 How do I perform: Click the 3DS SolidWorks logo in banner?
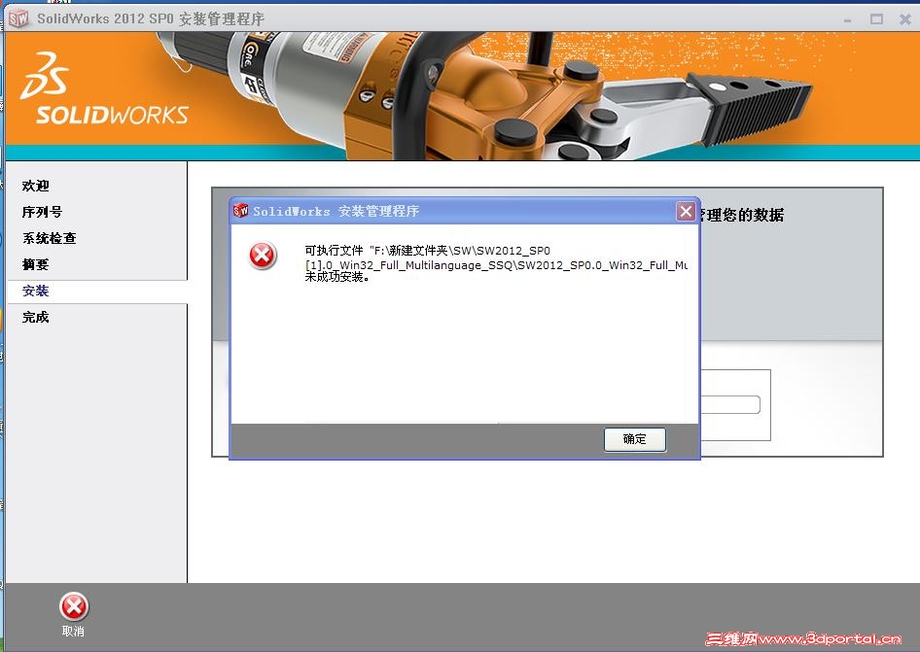(x=104, y=89)
